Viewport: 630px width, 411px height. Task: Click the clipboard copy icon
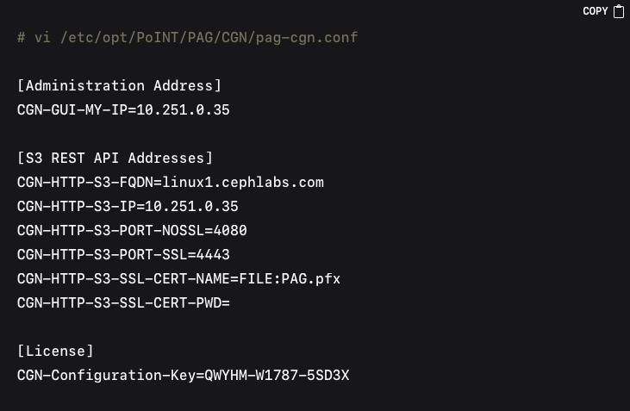[619, 11]
